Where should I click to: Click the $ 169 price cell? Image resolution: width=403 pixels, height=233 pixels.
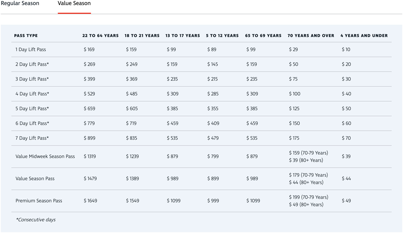[89, 50]
